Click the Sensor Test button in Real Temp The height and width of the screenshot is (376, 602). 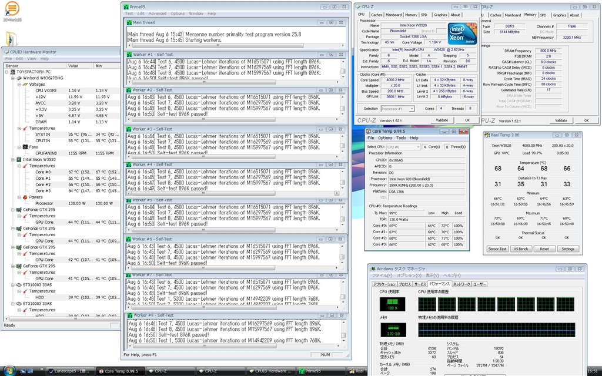click(x=497, y=249)
